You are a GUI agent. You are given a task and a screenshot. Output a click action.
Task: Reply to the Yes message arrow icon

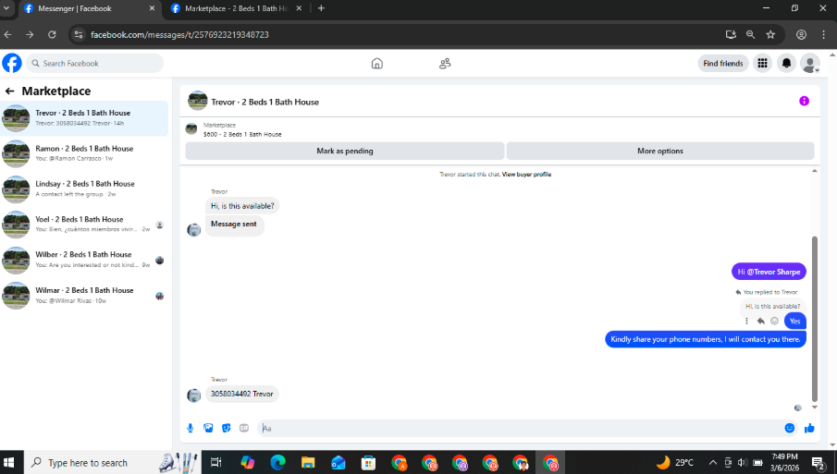(x=760, y=321)
